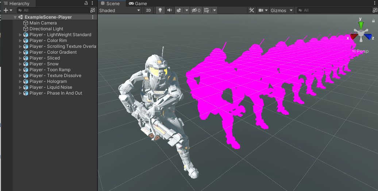Click Player - Texture Dissolve prefab icon
This screenshot has height=191, width=378.
[x=26, y=76]
